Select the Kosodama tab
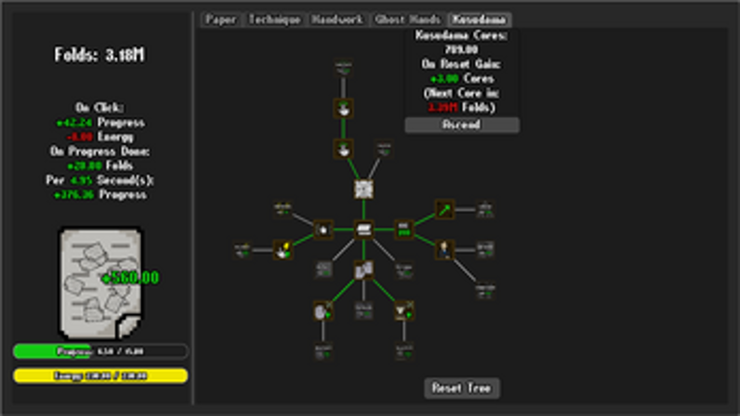Screen dimensions: 740x416 pyautogui.click(x=479, y=19)
